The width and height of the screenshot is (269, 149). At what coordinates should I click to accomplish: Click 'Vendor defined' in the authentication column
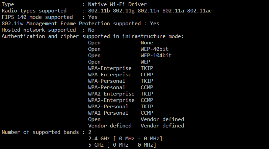click(x=110, y=126)
